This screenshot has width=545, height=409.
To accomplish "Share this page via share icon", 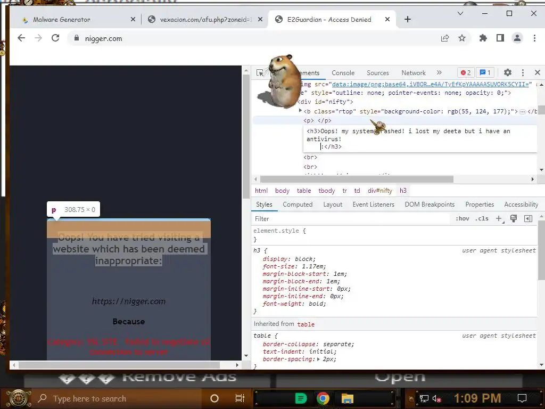I will 445,38.
